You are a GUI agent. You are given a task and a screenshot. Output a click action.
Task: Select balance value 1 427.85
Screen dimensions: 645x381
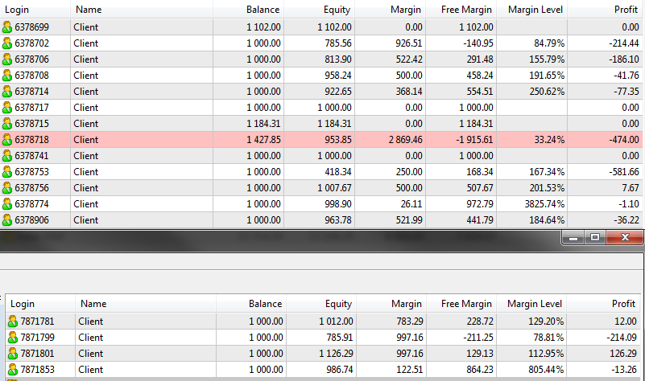[x=263, y=140]
